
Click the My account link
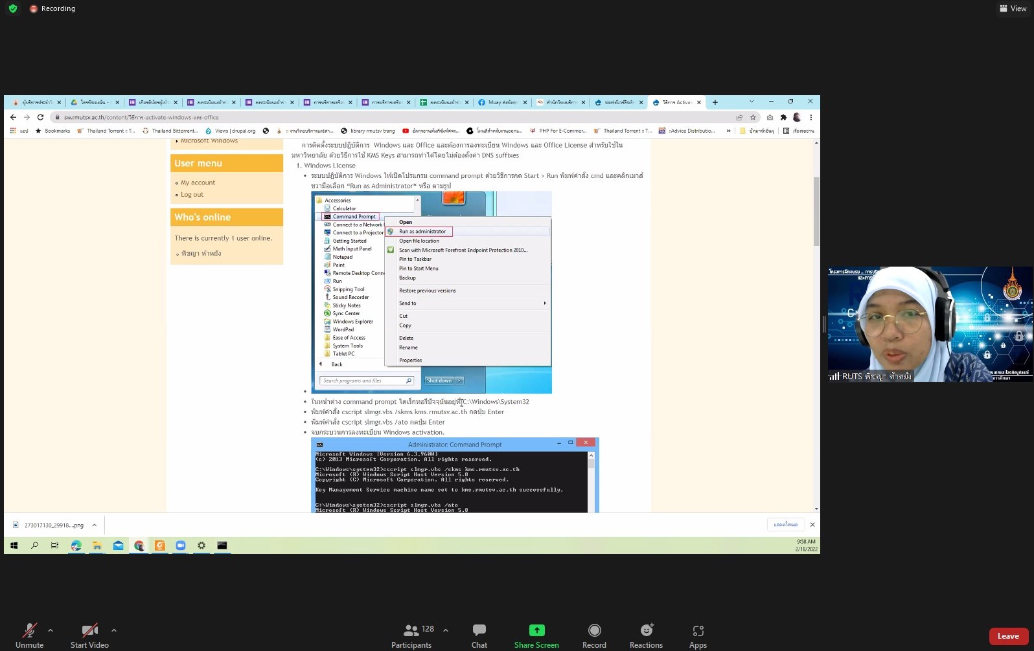tap(198, 182)
